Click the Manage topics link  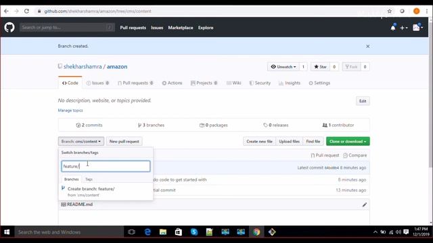point(70,111)
